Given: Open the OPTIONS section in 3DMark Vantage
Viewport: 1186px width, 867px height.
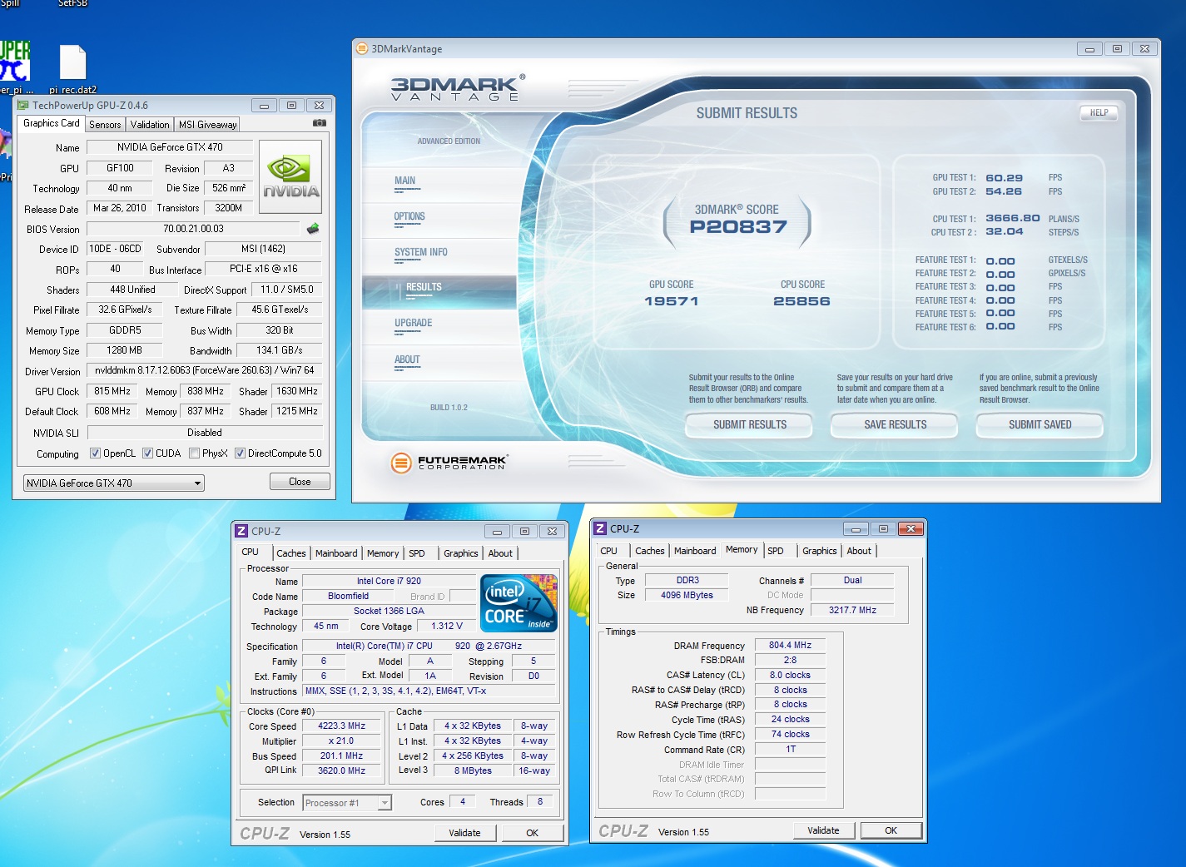Looking at the screenshot, I should [x=409, y=216].
